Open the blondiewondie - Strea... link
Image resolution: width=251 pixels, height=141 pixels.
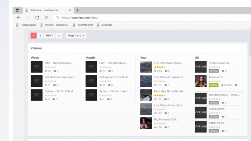pos(224,95)
